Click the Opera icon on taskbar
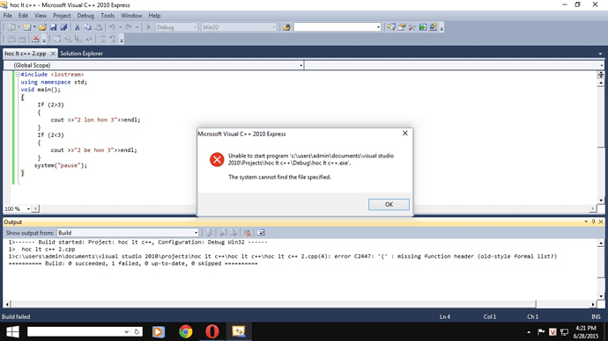The width and height of the screenshot is (608, 341). click(x=211, y=331)
